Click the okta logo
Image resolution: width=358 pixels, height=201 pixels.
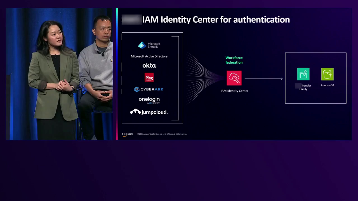point(149,66)
